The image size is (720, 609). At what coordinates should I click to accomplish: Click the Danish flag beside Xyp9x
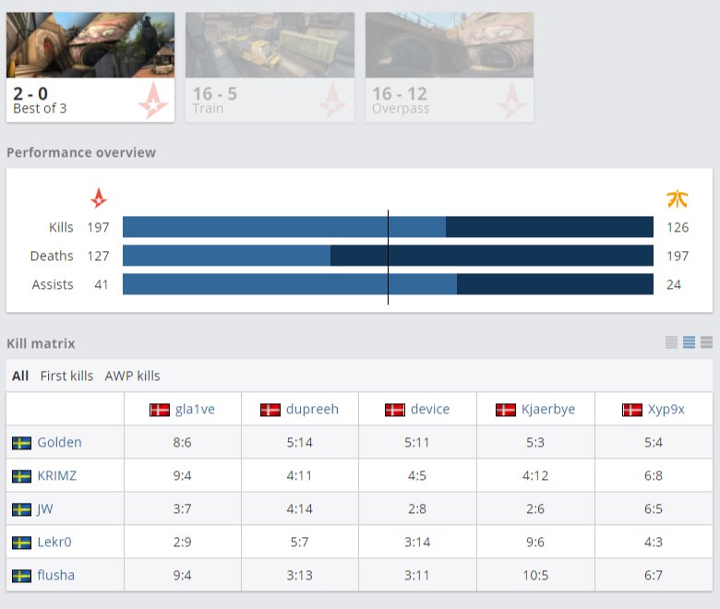(x=632, y=410)
